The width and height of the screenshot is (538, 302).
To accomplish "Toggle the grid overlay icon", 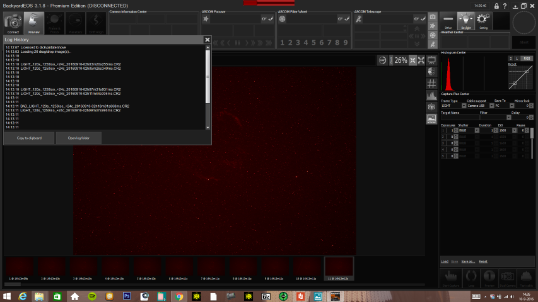I will pos(432,83).
